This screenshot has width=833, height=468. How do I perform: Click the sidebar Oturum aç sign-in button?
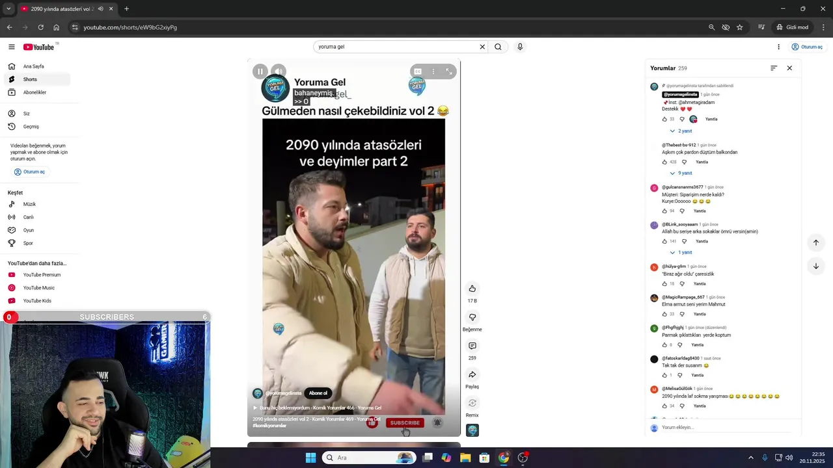point(29,172)
